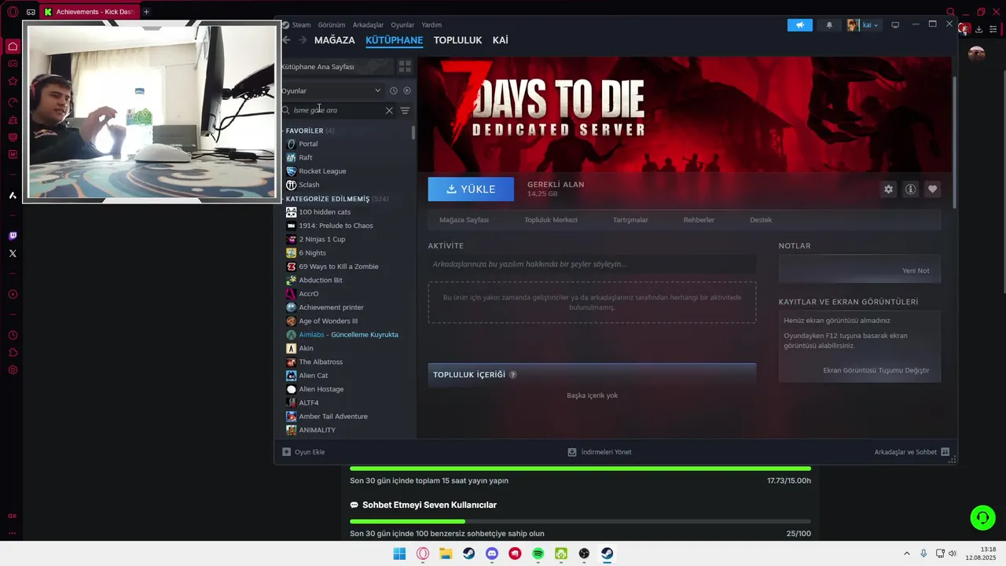Select Rocket League in the favorites list
This screenshot has height=566, width=1006.
pyautogui.click(x=322, y=171)
